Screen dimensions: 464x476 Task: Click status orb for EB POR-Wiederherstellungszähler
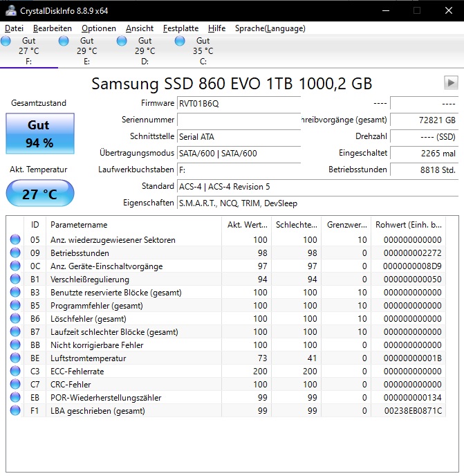15,397
